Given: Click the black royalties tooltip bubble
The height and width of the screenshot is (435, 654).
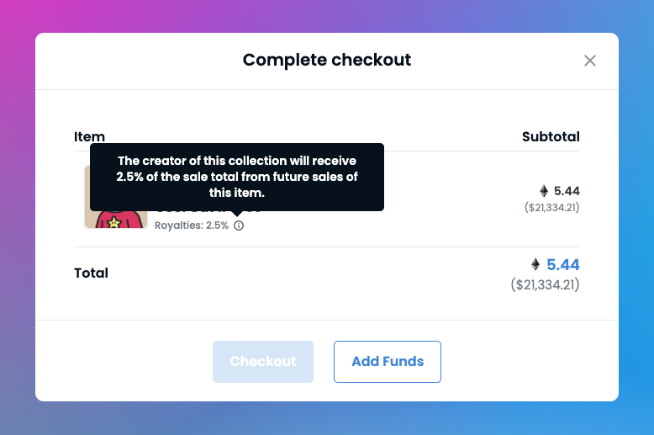Looking at the screenshot, I should pyautogui.click(x=237, y=177).
